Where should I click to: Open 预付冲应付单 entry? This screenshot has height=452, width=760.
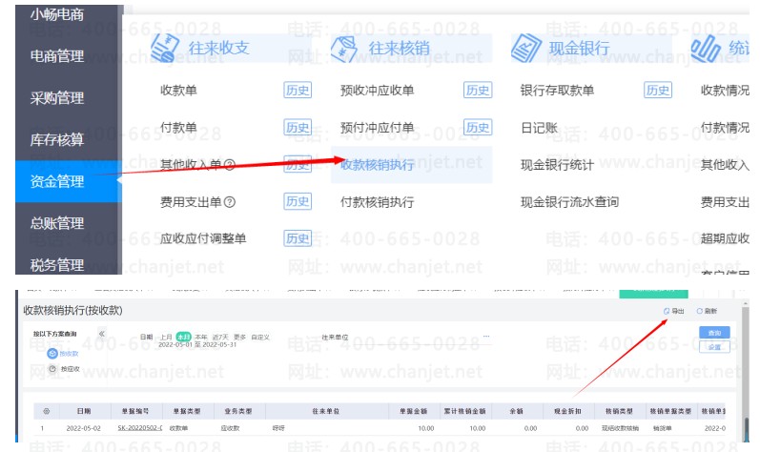[x=377, y=128]
